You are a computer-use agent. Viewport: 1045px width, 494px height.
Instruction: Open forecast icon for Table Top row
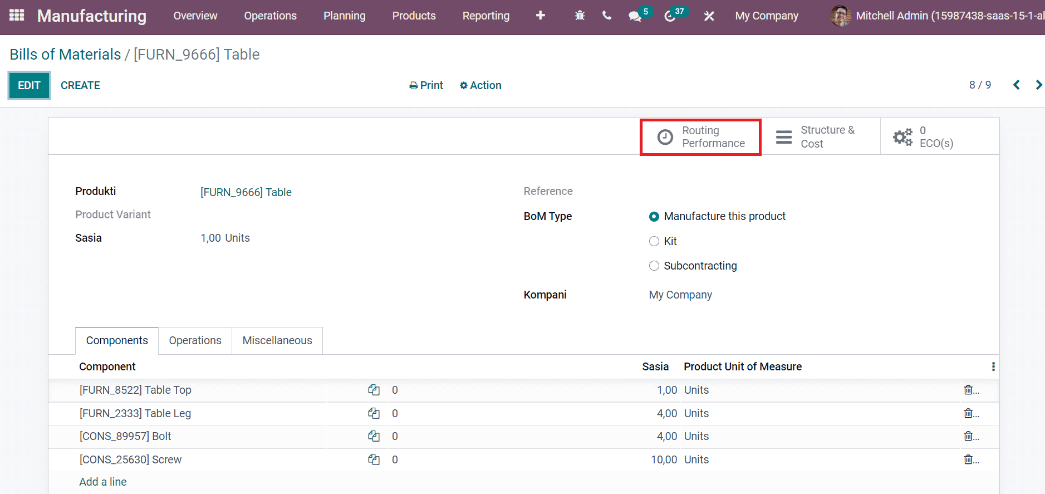coord(374,390)
